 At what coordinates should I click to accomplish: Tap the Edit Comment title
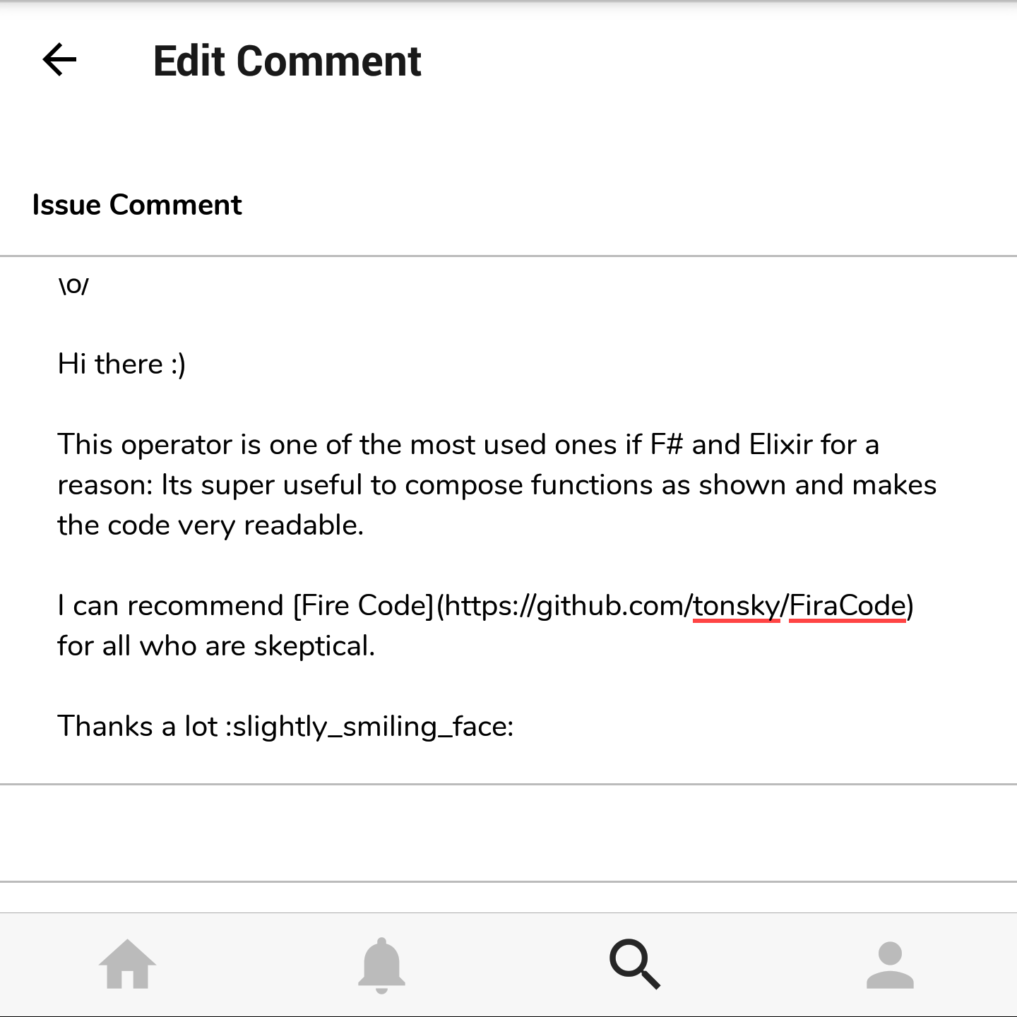(x=287, y=61)
